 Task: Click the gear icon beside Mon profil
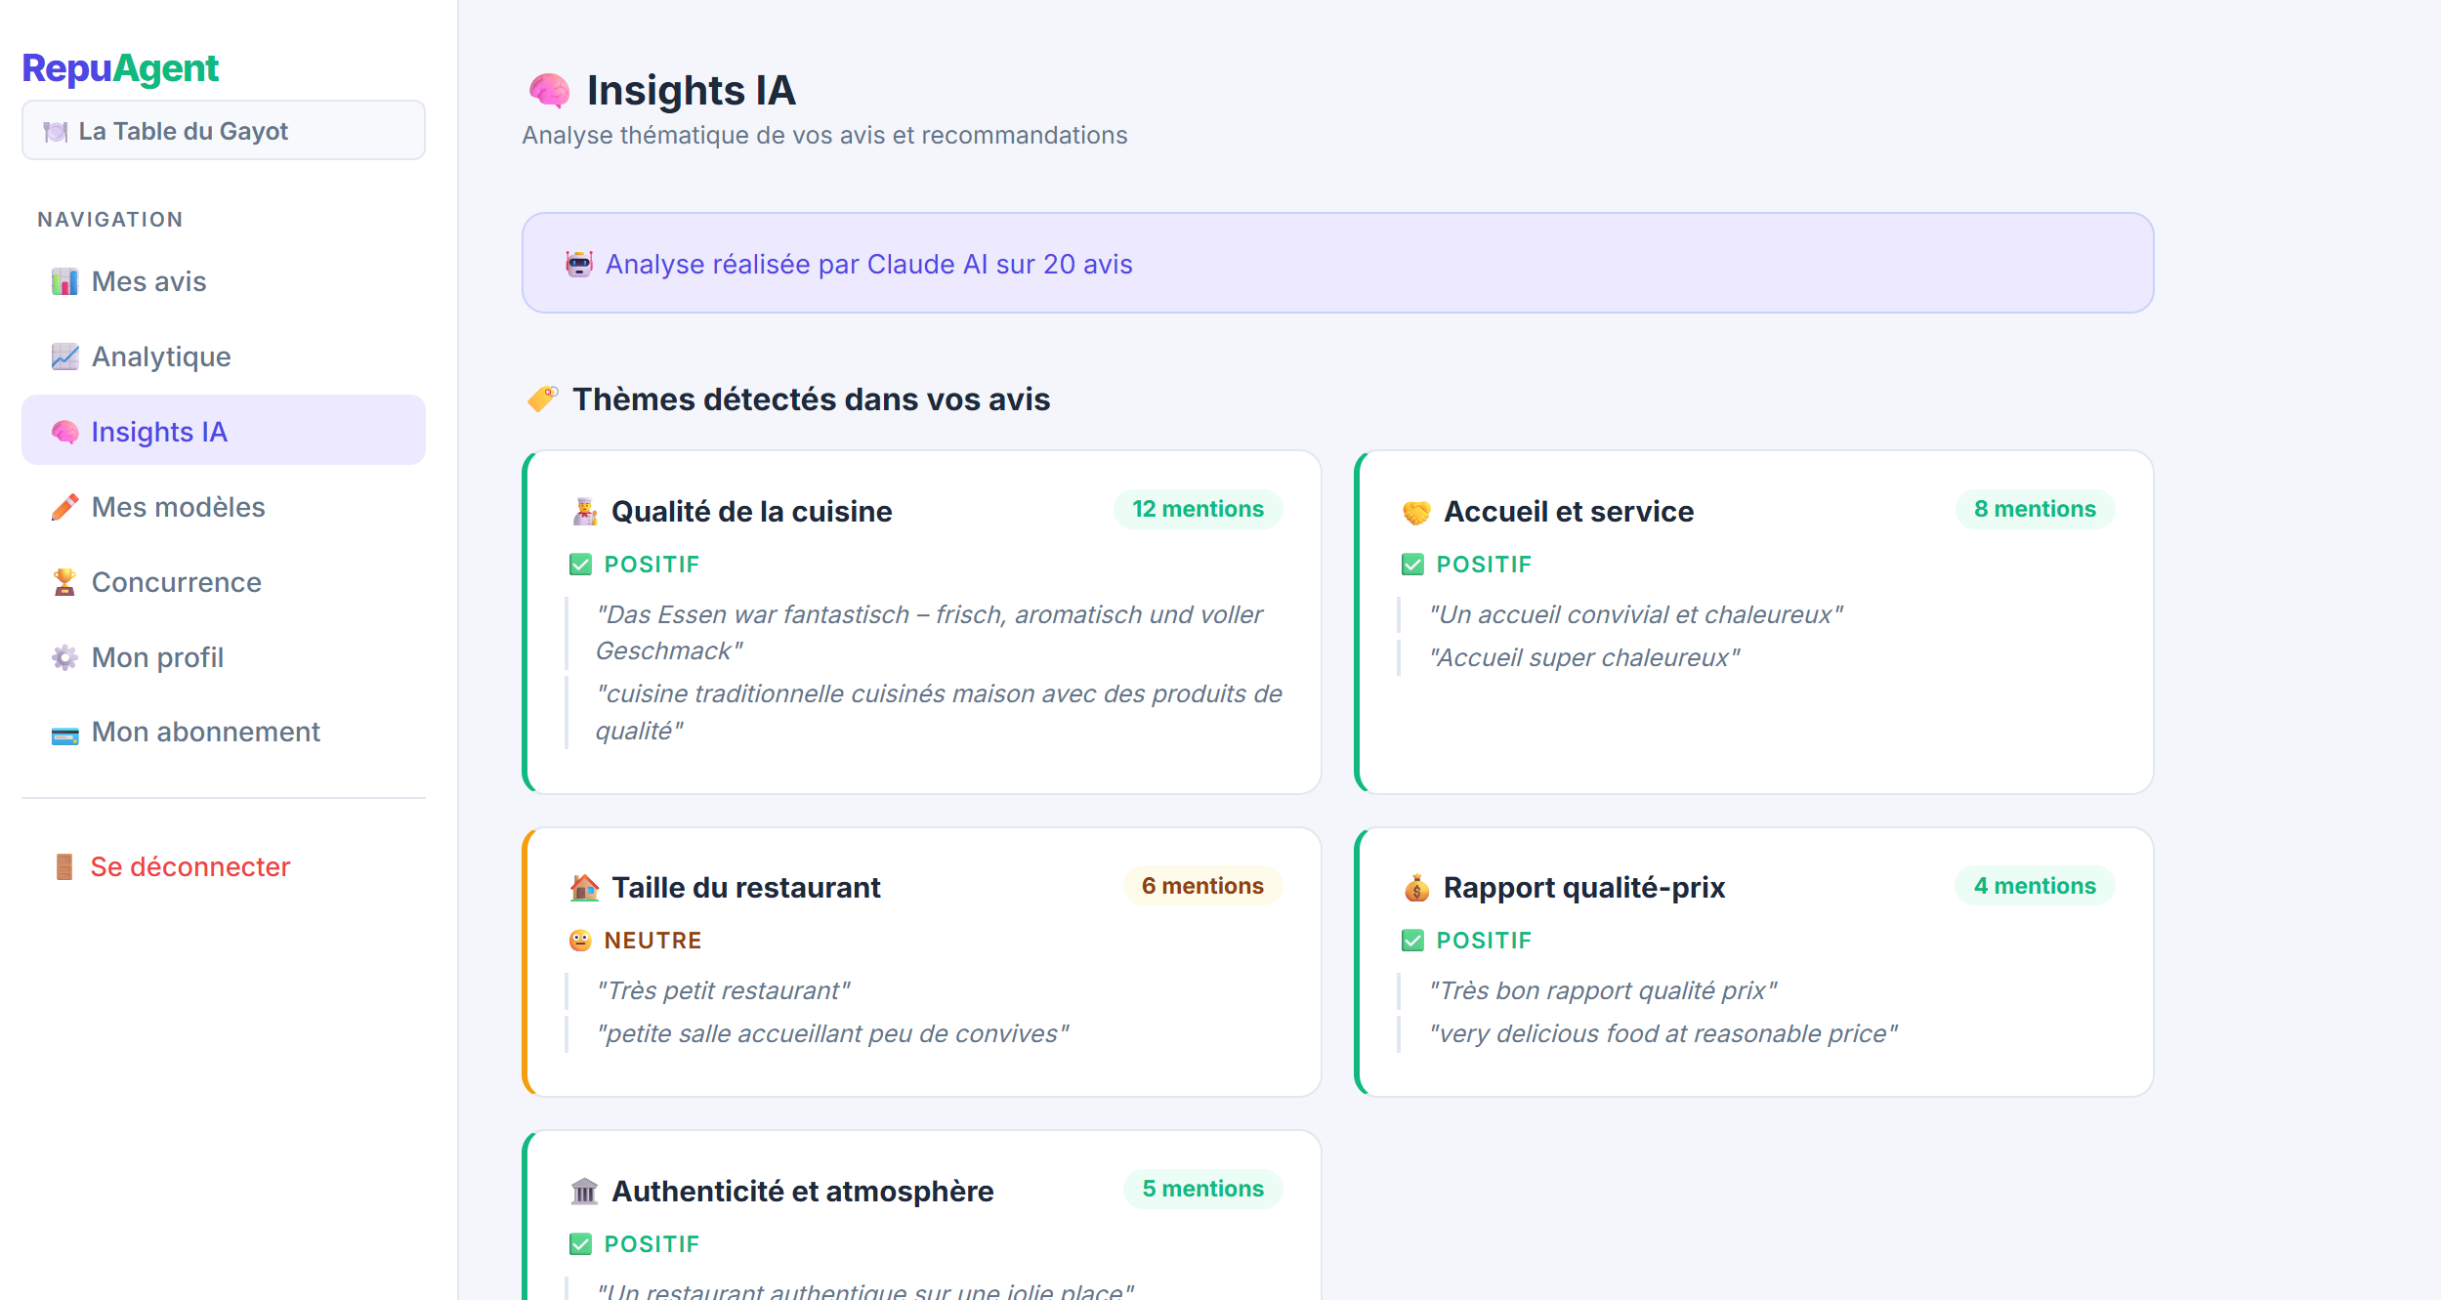click(64, 658)
